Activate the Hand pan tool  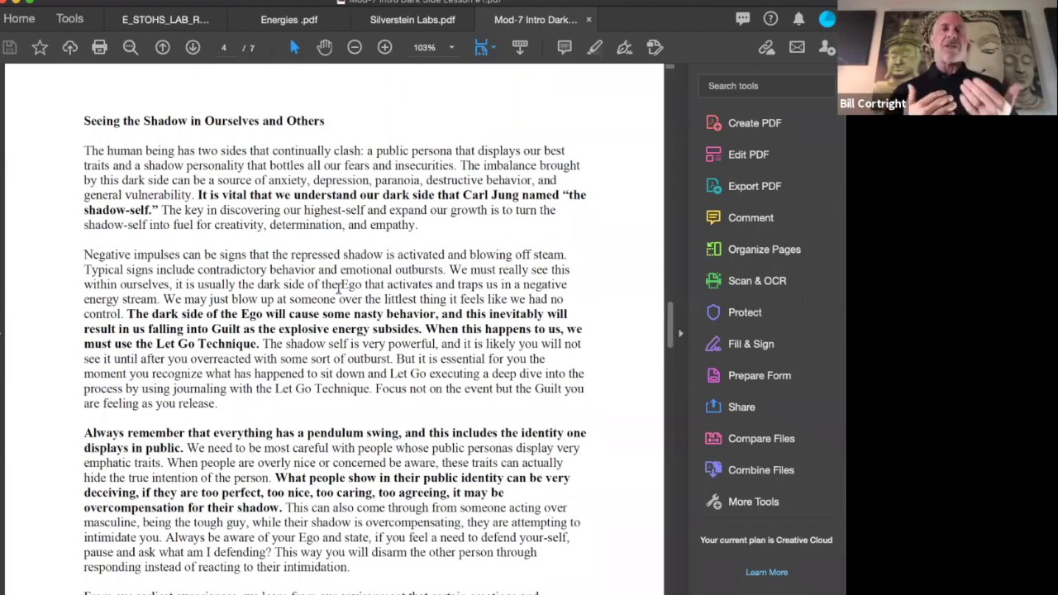(324, 48)
